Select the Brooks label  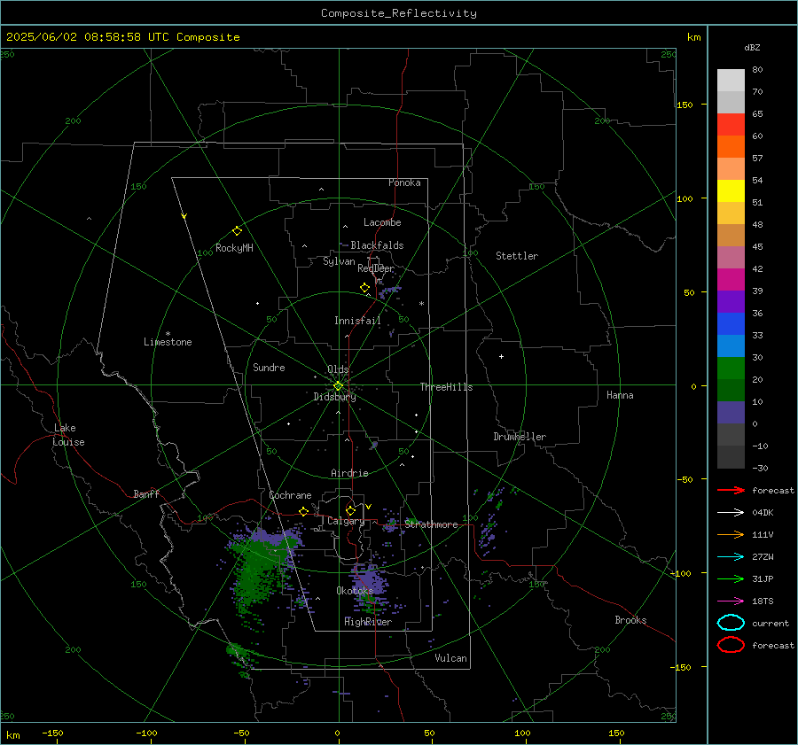[630, 620]
